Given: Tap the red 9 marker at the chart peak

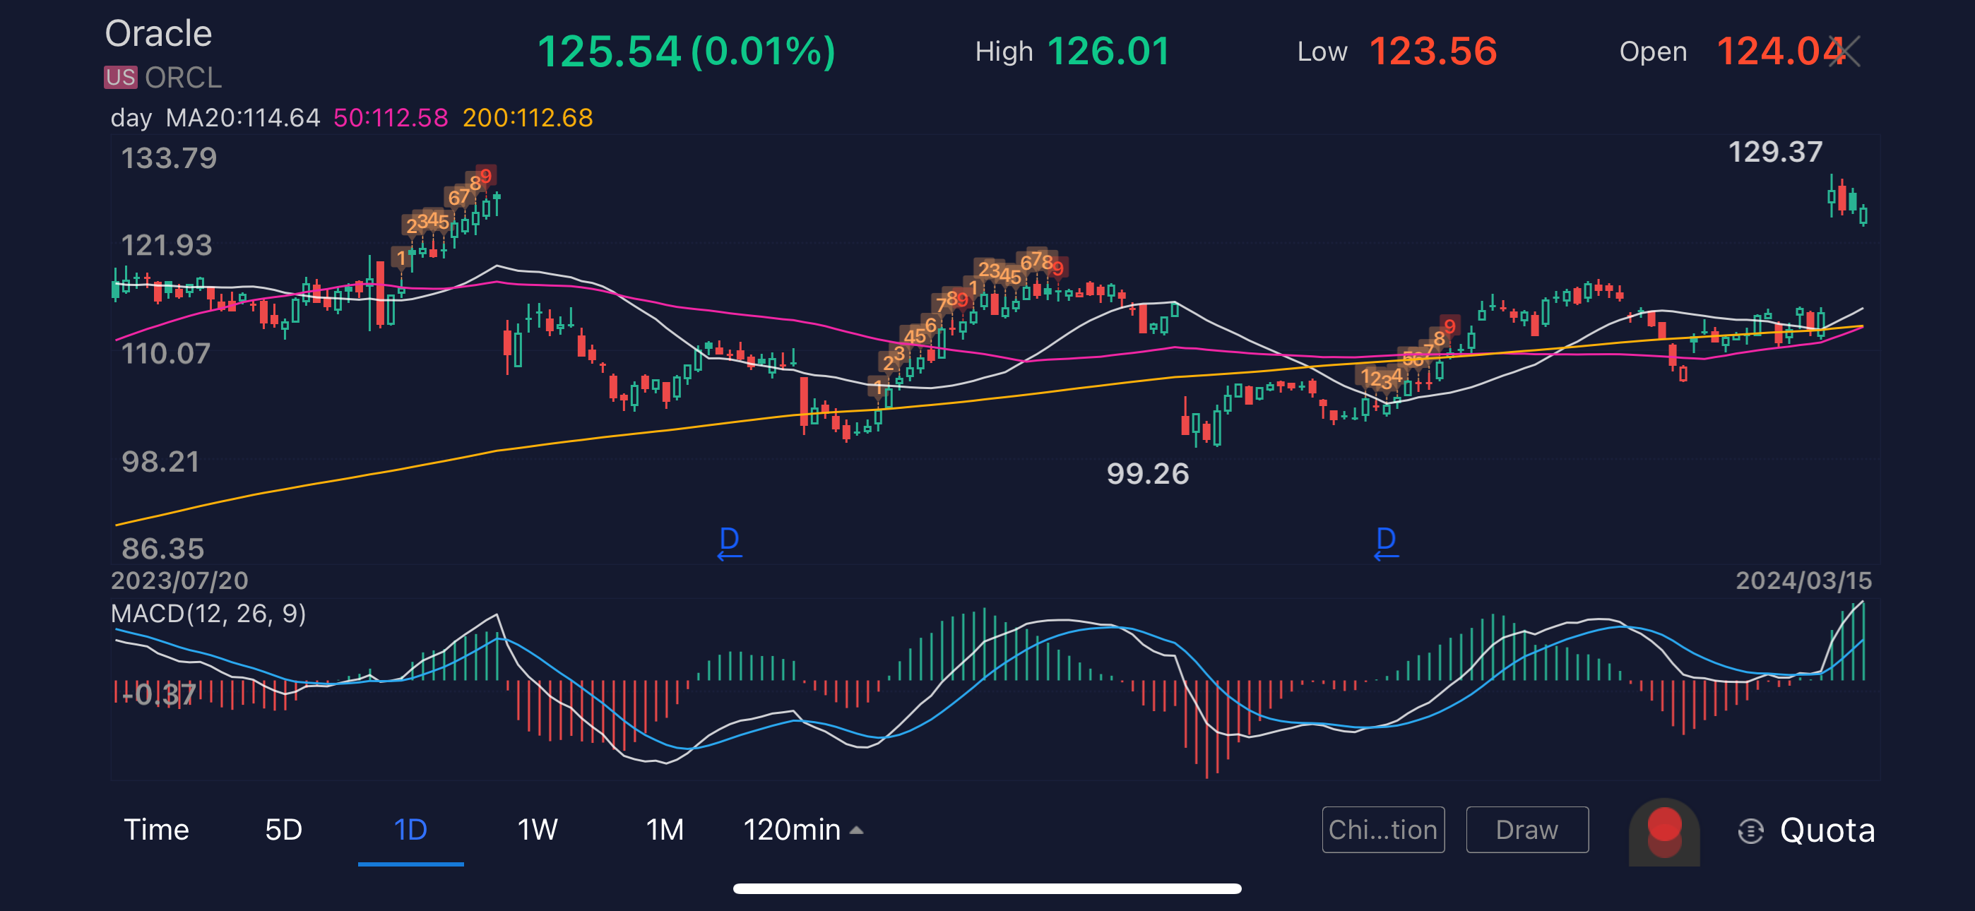Looking at the screenshot, I should (x=485, y=176).
